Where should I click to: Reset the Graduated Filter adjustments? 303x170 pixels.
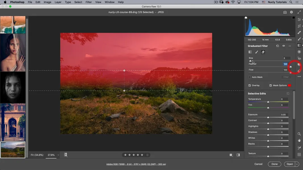pos(277,46)
